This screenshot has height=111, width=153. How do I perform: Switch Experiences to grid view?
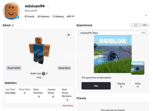[145, 25]
